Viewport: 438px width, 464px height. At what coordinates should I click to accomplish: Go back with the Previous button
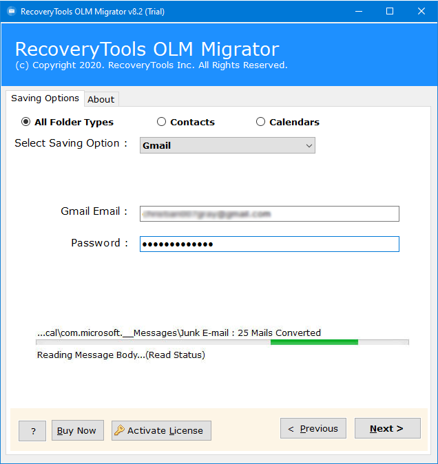313,428
